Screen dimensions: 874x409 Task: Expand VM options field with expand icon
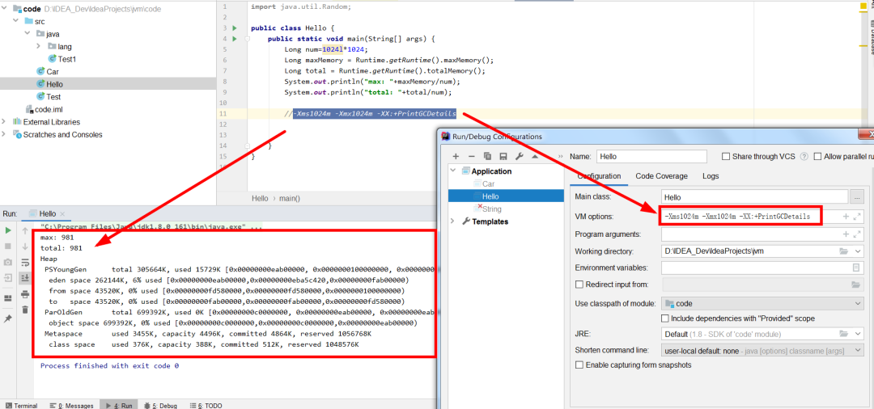(x=857, y=216)
